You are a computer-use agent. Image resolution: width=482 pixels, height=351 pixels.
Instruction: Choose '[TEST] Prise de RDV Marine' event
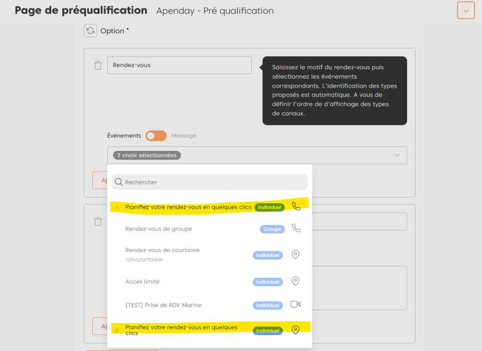pos(163,305)
